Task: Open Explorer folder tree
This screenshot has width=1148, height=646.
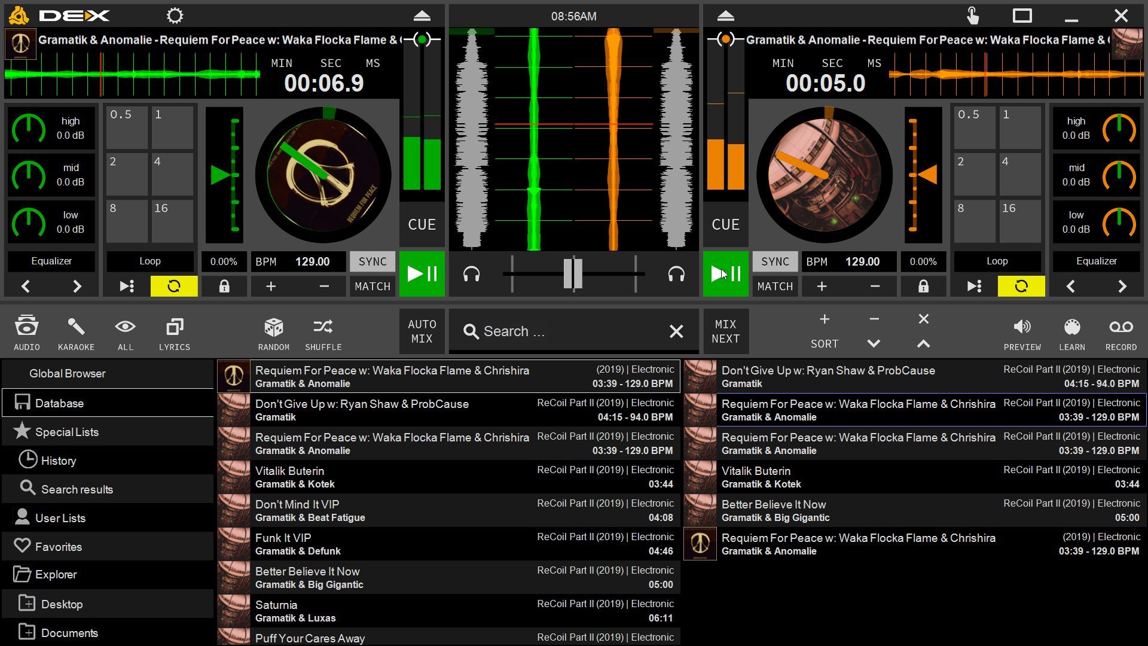Action: tap(108, 574)
